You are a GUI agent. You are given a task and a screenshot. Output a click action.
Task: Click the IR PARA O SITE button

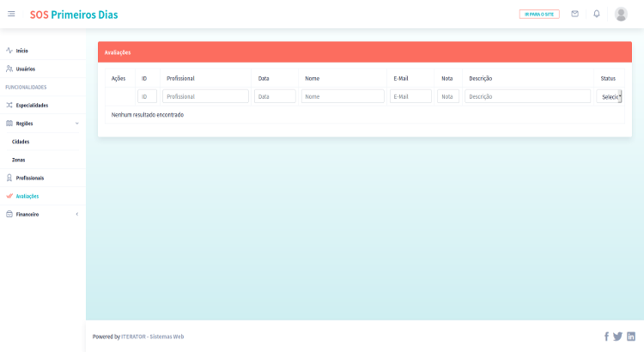pyautogui.click(x=539, y=14)
